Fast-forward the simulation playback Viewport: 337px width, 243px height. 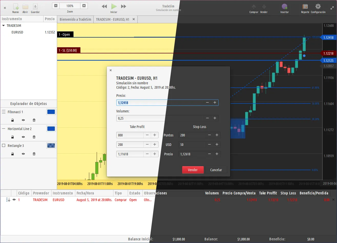[x=123, y=6]
